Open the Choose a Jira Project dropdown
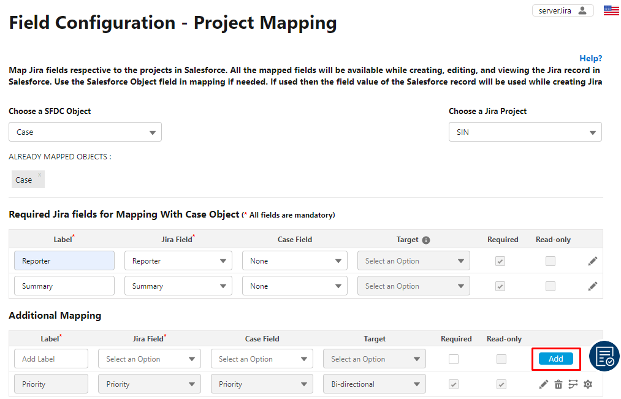This screenshot has width=621, height=399. (525, 131)
